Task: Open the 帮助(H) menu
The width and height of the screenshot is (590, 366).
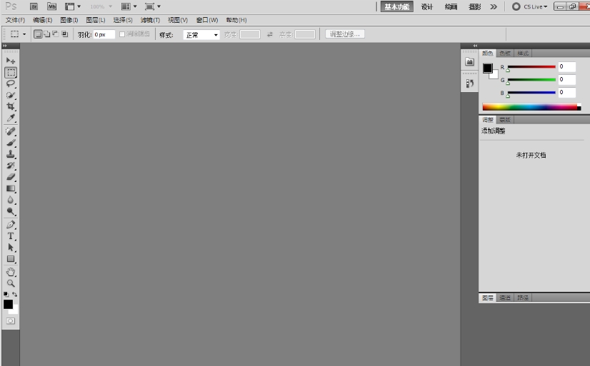Action: [236, 20]
